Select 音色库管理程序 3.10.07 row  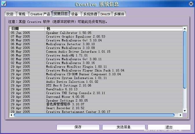click(x=96, y=104)
